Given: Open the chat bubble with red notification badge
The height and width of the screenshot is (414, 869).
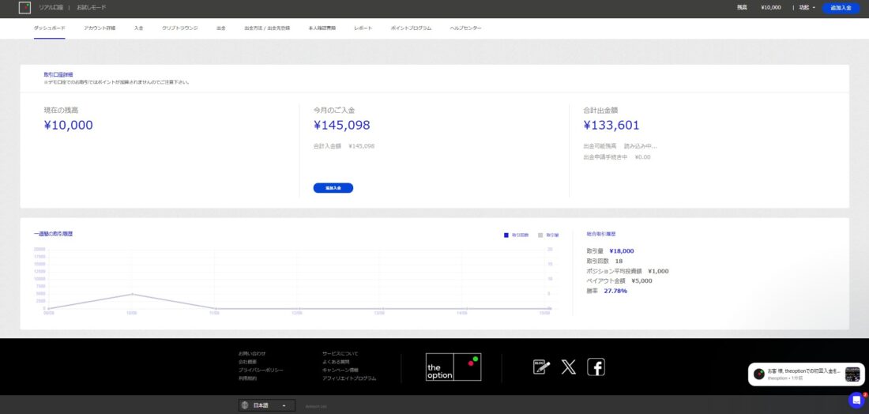Looking at the screenshot, I should pos(856,400).
